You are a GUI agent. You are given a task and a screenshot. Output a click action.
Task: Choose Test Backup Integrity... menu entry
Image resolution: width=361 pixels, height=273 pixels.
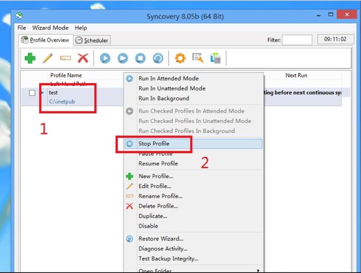pos(193,259)
